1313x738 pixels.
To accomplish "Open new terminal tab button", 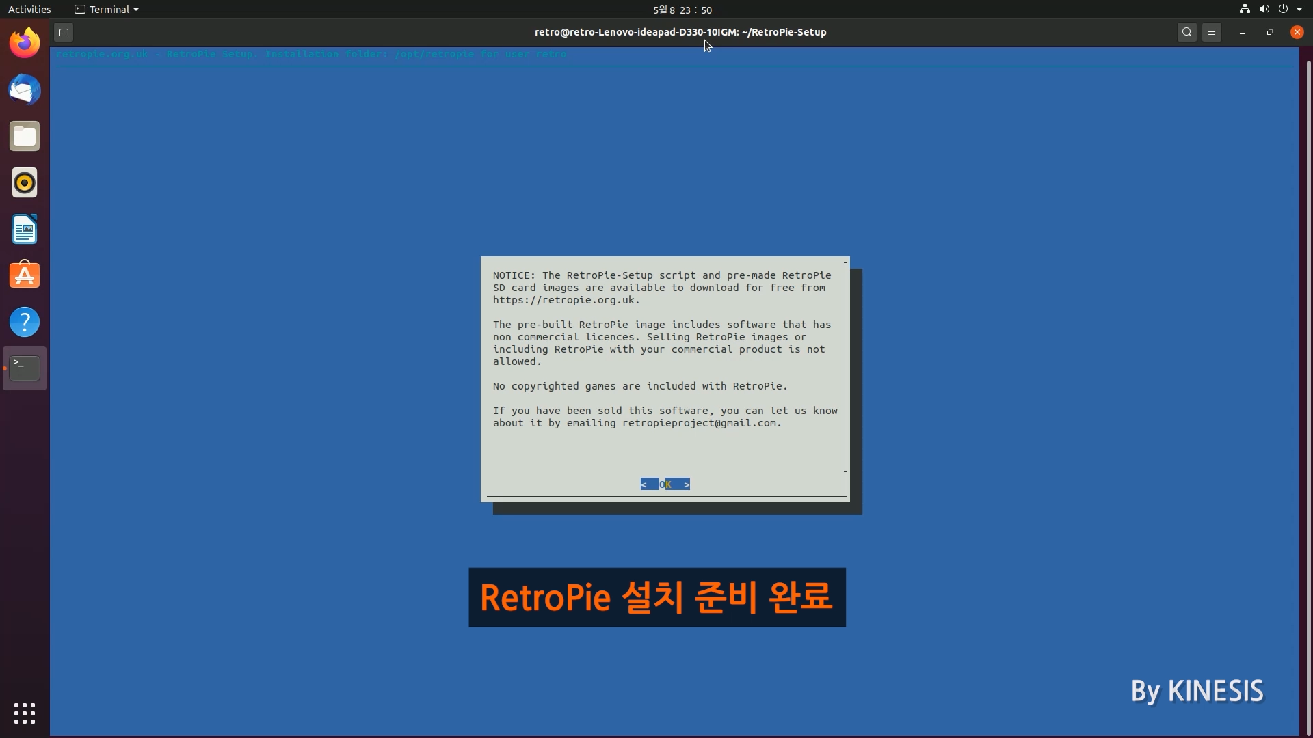I will pyautogui.click(x=64, y=32).
